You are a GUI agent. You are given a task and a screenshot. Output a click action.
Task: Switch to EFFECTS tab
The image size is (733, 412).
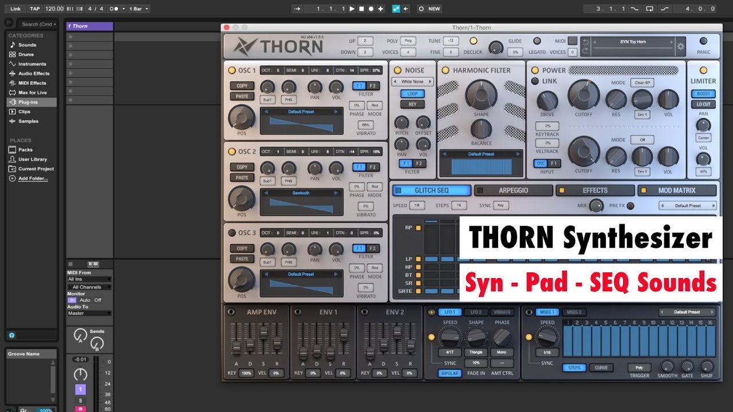click(596, 191)
